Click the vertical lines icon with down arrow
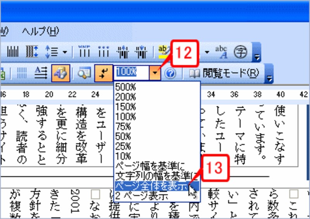Viewport: 310px width, 219px height. (x=141, y=52)
